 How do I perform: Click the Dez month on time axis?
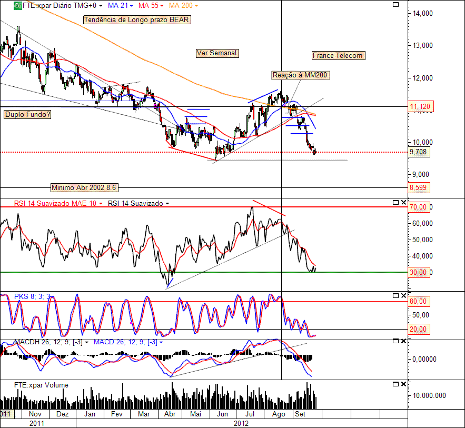point(63,414)
